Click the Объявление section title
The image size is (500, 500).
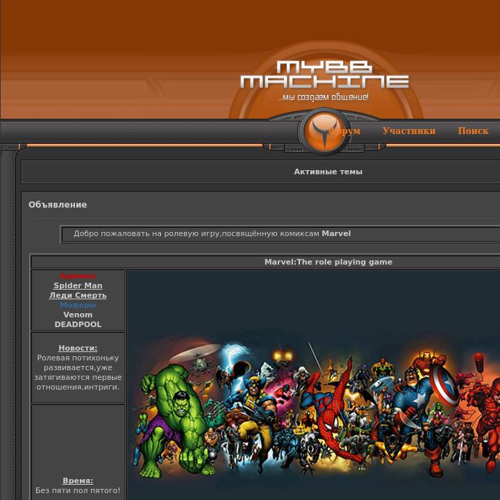pyautogui.click(x=58, y=205)
